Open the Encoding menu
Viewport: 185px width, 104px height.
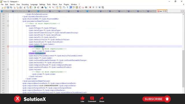click(25, 5)
